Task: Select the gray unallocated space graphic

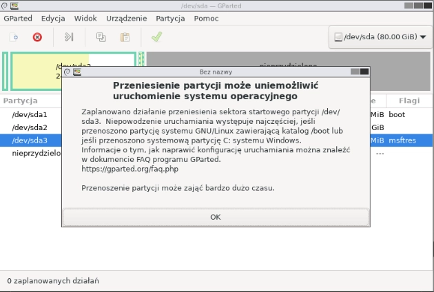Action: [400, 61]
